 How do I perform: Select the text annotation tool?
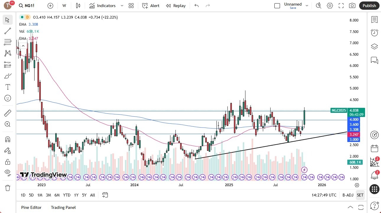[x=8, y=87]
